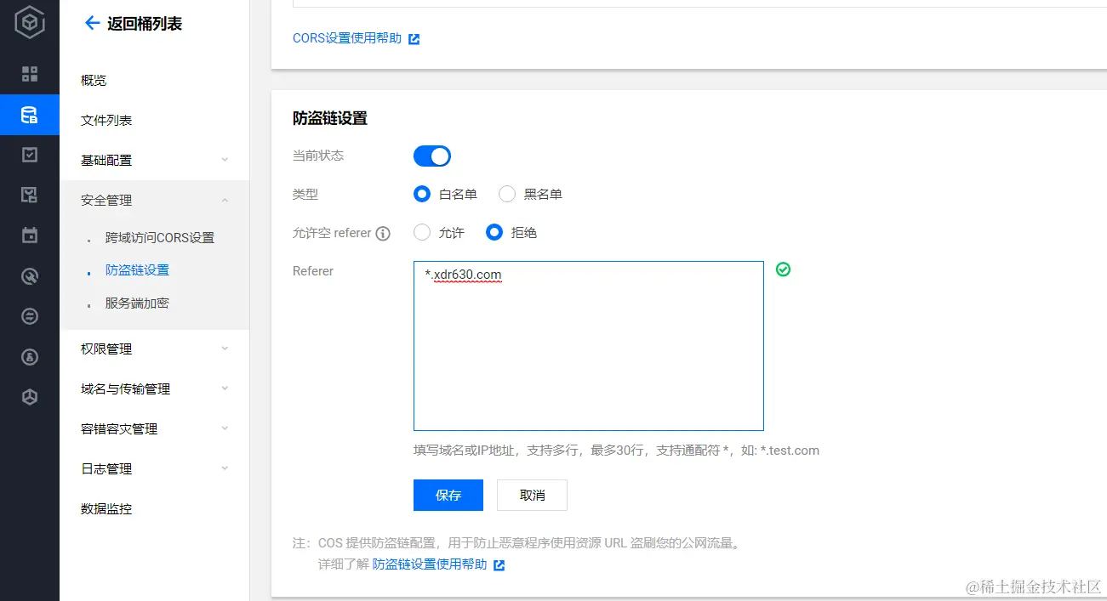The height and width of the screenshot is (601, 1107).
Task: Choose 允许 for empty referer
Action: 422,232
